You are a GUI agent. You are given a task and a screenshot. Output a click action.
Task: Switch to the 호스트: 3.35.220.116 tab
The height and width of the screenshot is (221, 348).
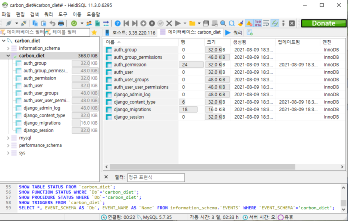(130, 32)
